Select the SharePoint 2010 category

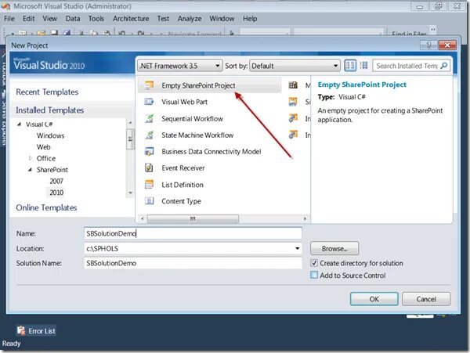coord(56,193)
